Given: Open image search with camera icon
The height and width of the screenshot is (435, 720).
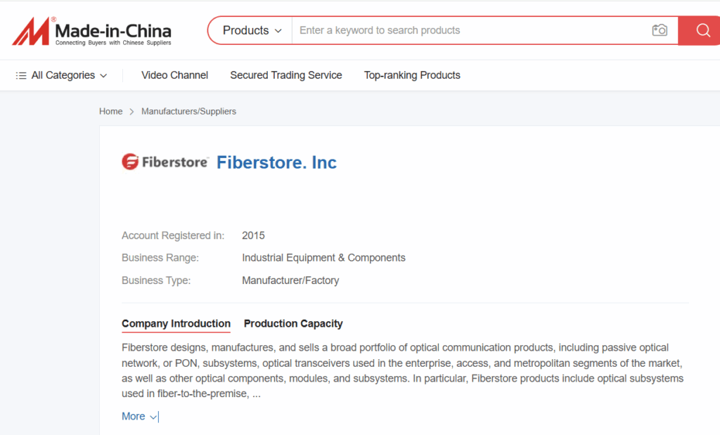Looking at the screenshot, I should [x=660, y=30].
